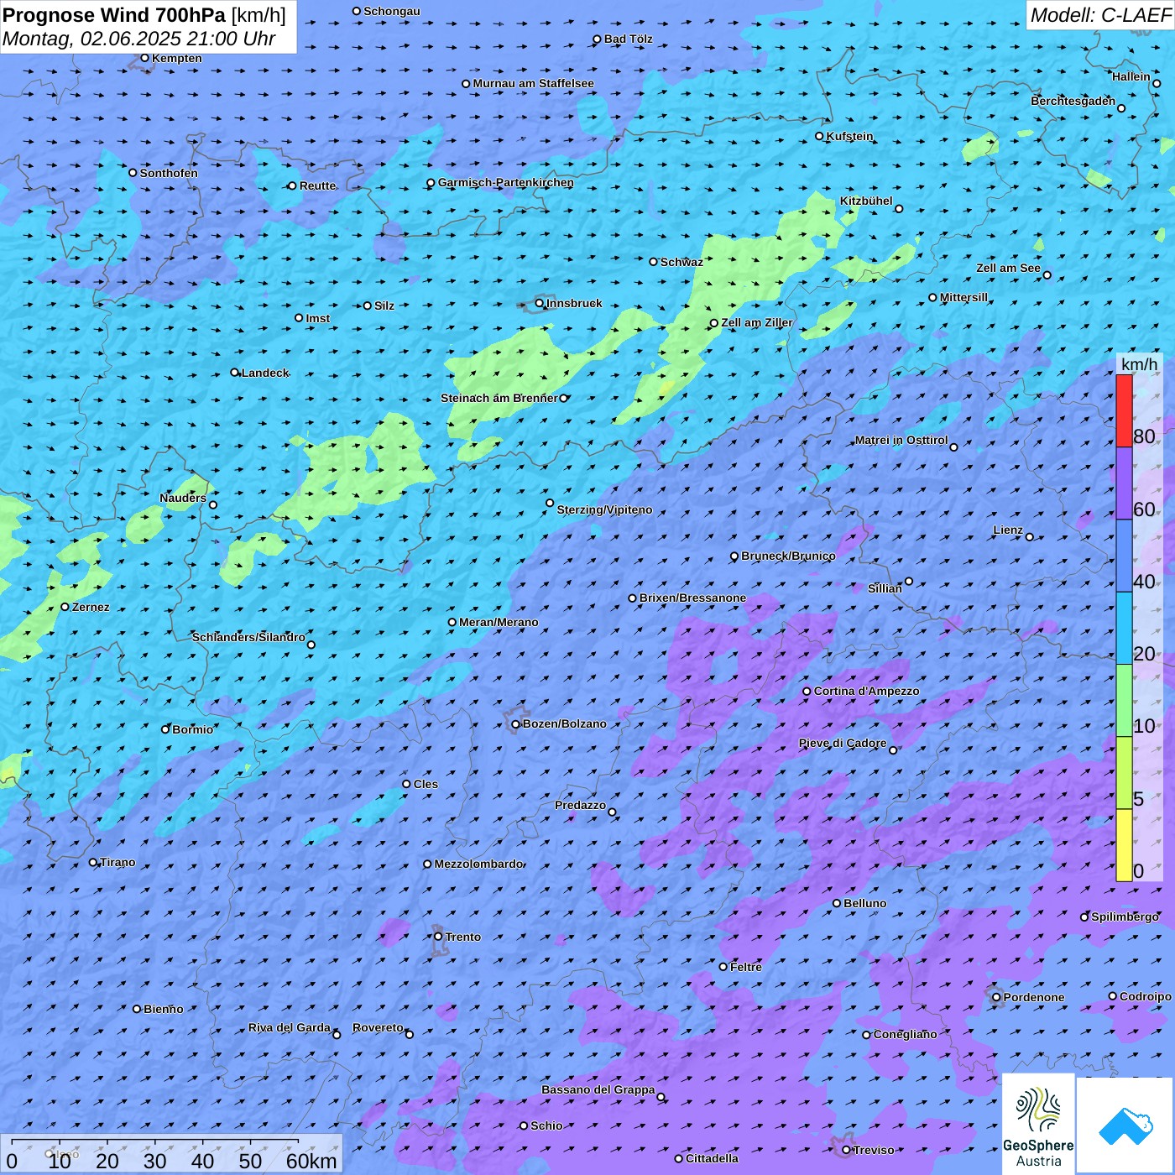Click the 'Murnau am Staffelsee' label
Screen dimensions: 1175x1175
point(533,83)
